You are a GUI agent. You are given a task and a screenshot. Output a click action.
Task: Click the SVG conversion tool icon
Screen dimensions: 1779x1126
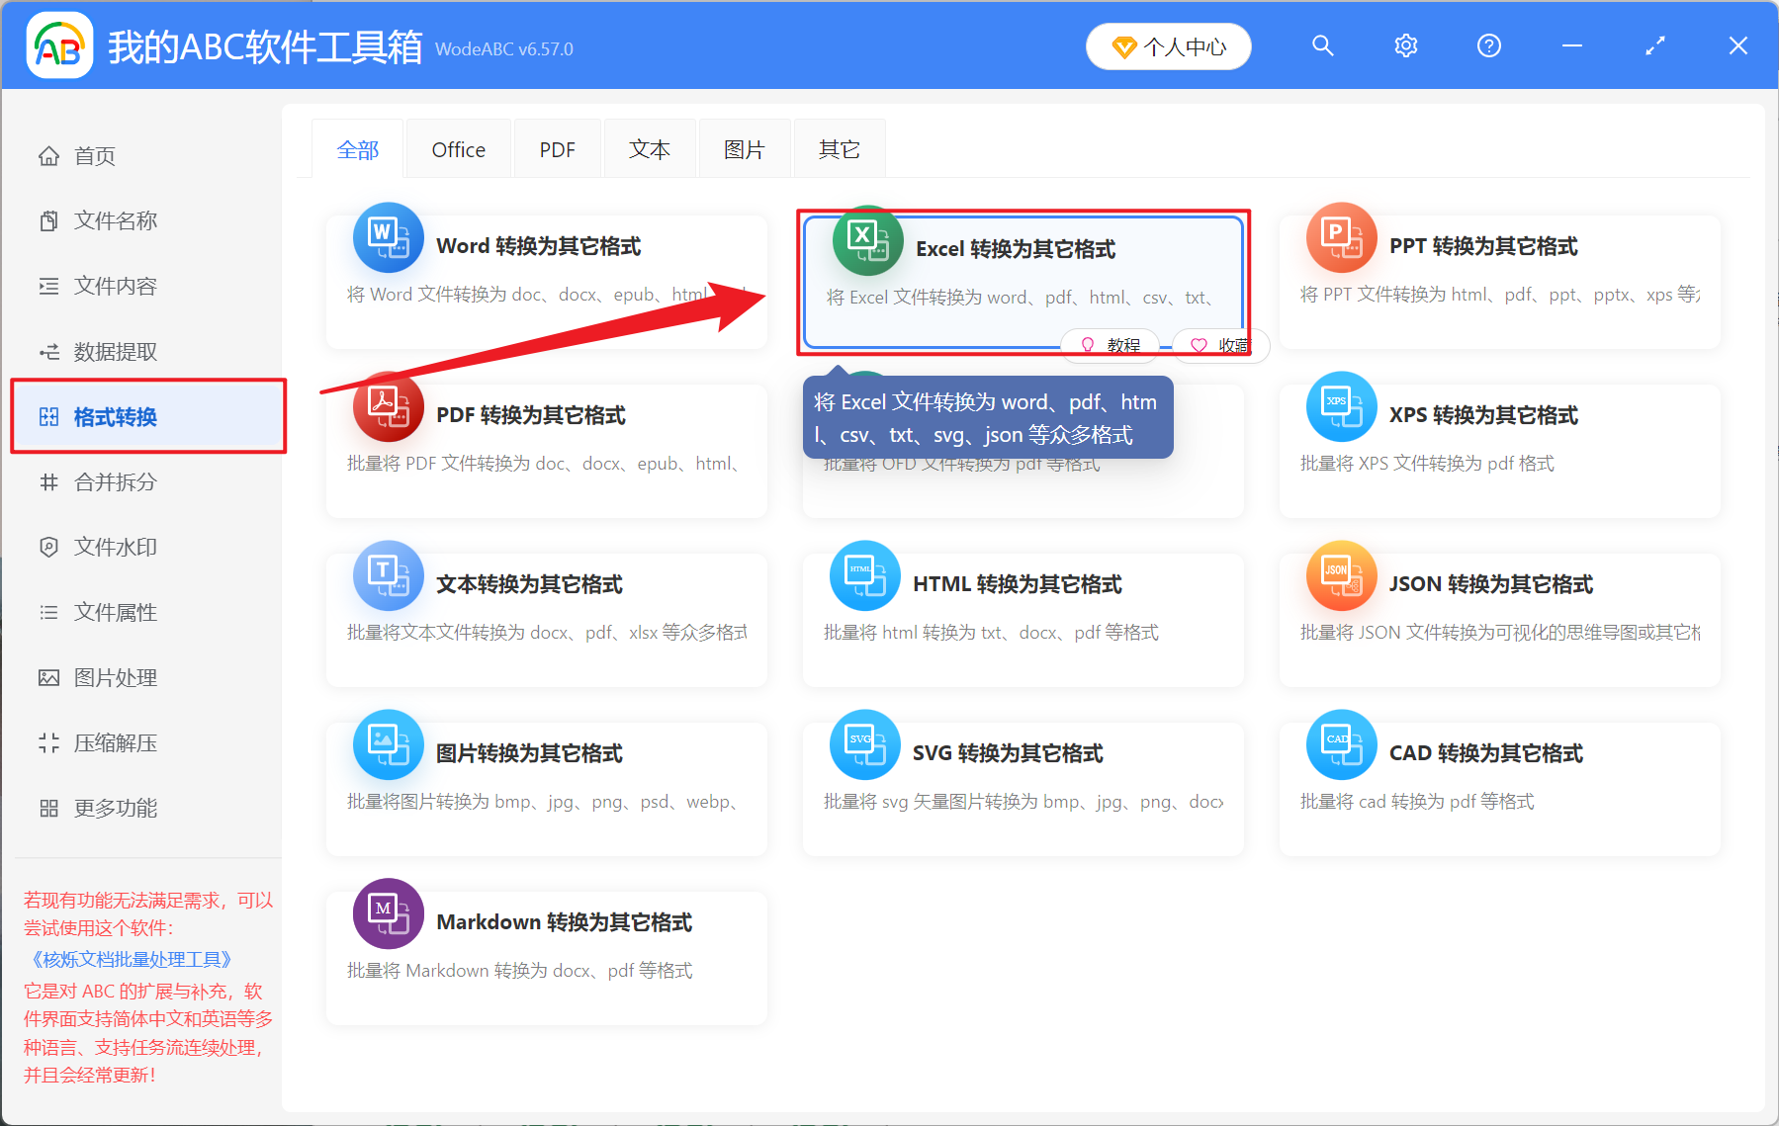click(864, 744)
